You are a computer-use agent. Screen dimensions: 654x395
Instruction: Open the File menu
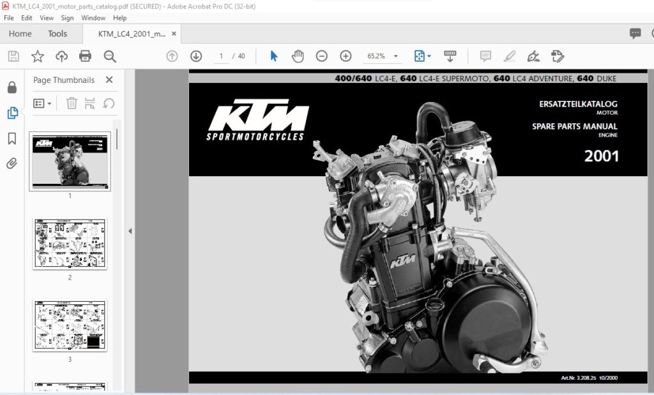tap(9, 18)
